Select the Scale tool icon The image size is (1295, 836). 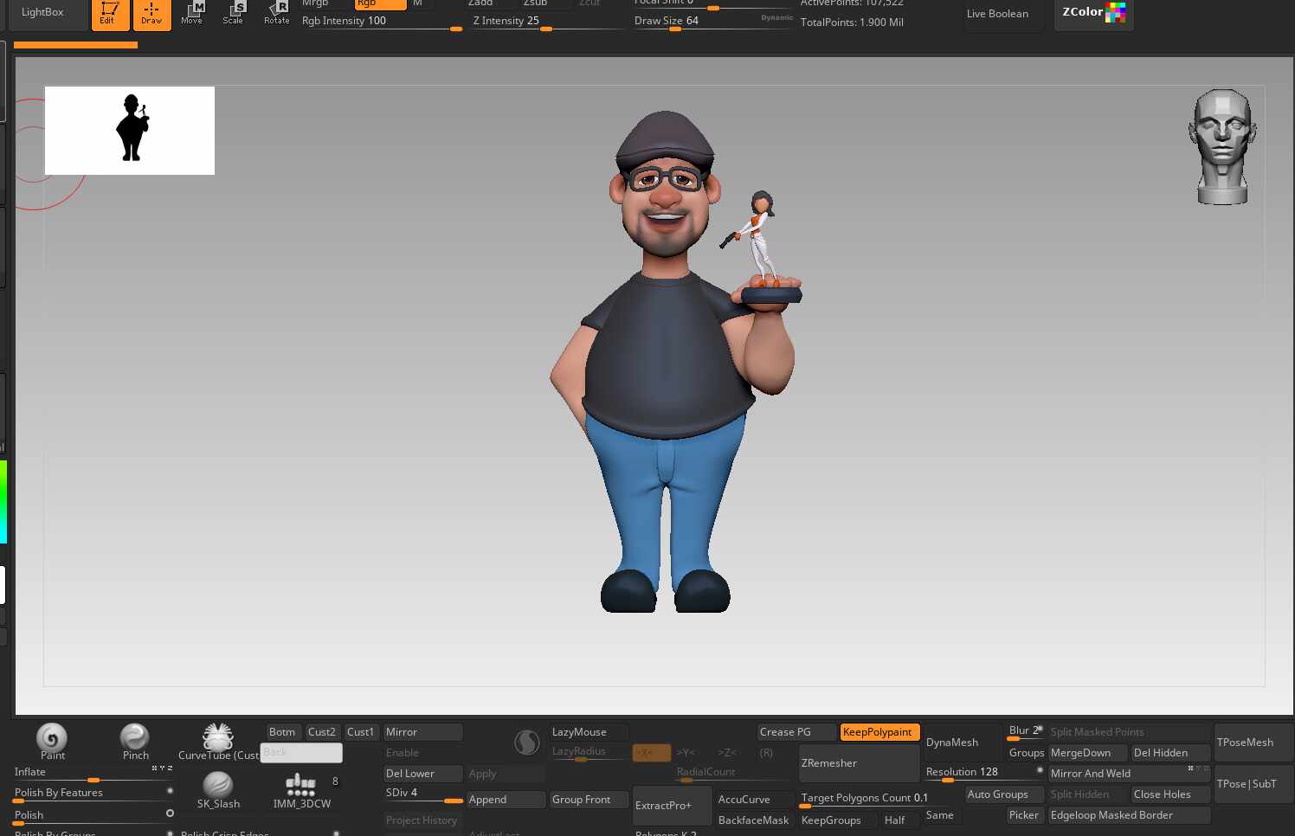tap(234, 12)
